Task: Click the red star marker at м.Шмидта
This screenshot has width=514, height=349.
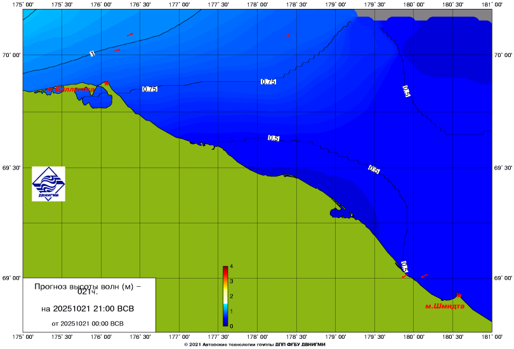Action: [459, 295]
